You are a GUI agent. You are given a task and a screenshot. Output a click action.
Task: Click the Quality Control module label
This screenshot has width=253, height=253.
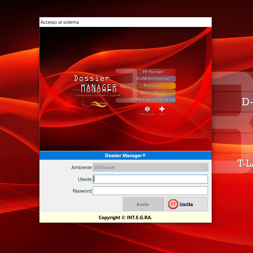click(153, 92)
